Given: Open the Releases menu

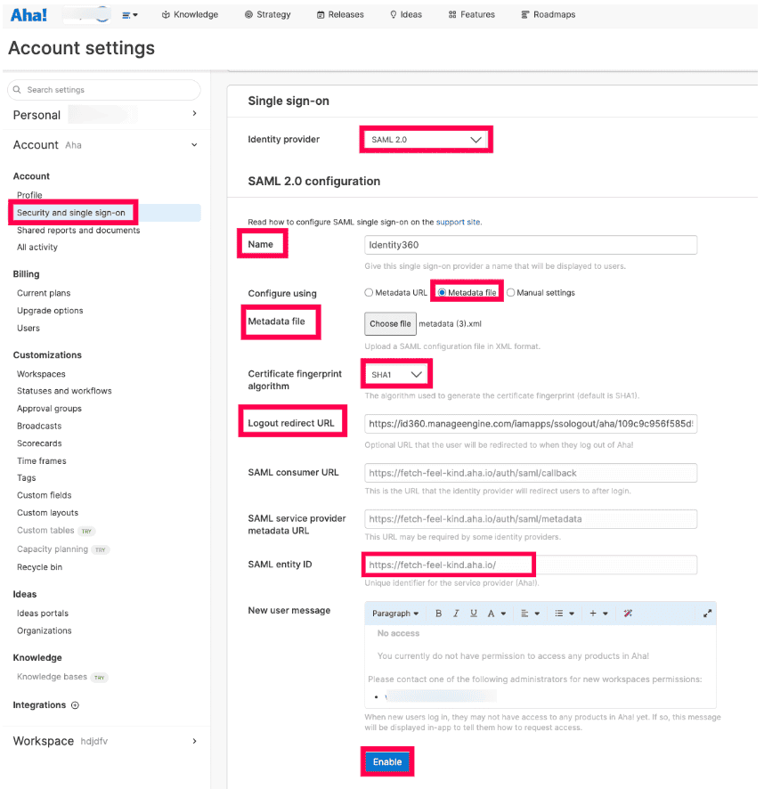Looking at the screenshot, I should pyautogui.click(x=340, y=14).
